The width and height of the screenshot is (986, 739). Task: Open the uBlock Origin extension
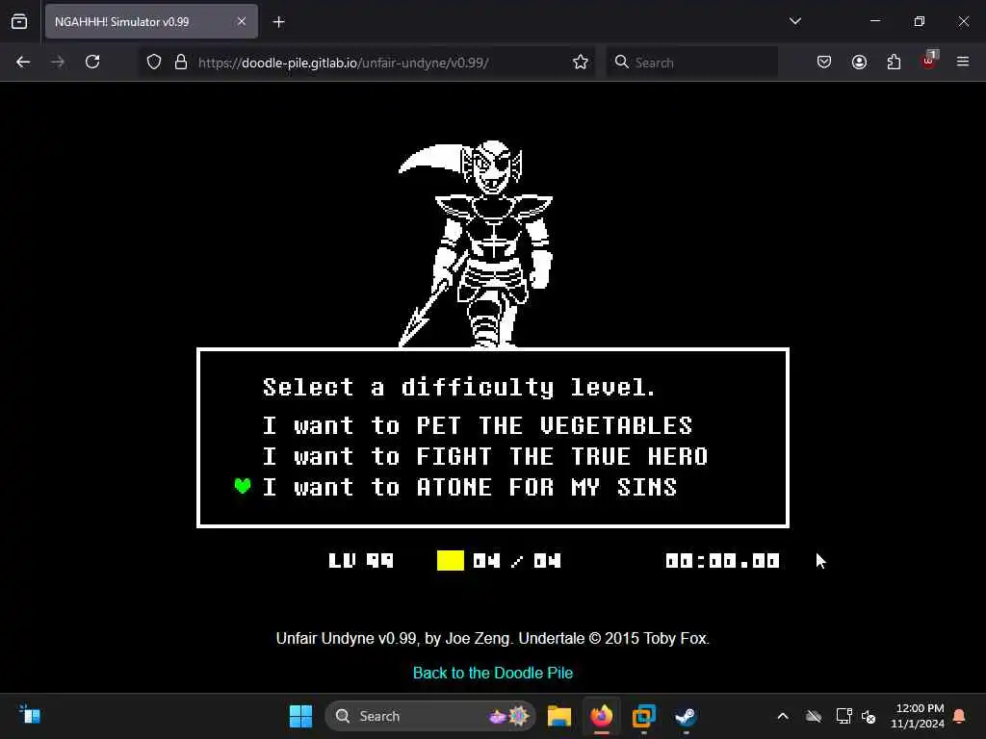[x=929, y=61]
